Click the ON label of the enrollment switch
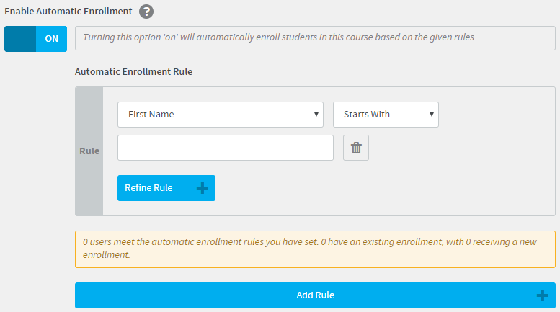560x312 pixels. pyautogui.click(x=51, y=39)
